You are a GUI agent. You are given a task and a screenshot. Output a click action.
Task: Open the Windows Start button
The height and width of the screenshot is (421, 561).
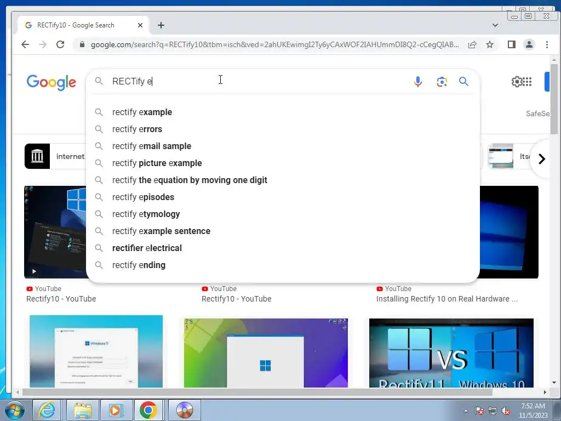pyautogui.click(x=15, y=410)
